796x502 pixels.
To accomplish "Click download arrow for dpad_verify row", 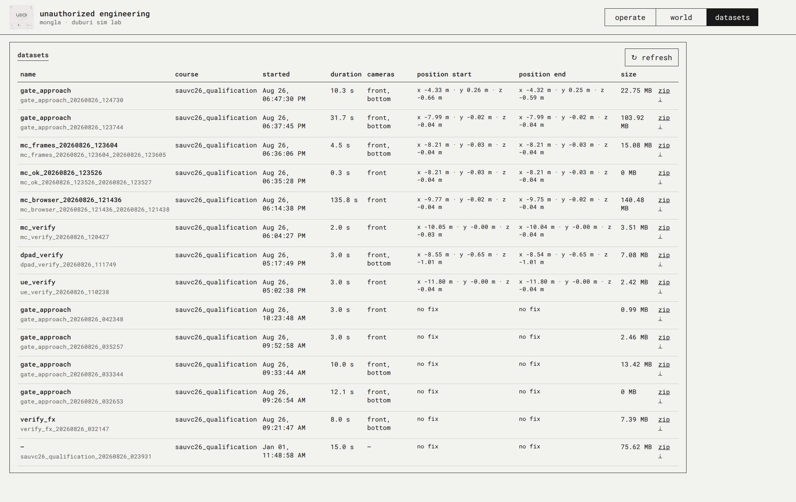I will pos(660,264).
